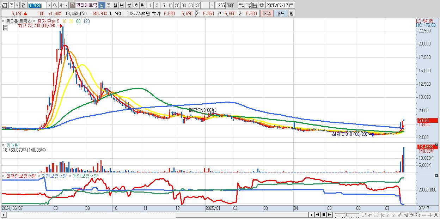Click the fast-forward button in bottom toolbar
This screenshot has height=219, width=440.
tap(329, 215)
